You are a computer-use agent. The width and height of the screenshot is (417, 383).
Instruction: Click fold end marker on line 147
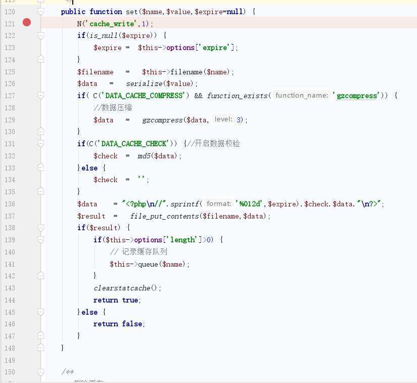41,335
